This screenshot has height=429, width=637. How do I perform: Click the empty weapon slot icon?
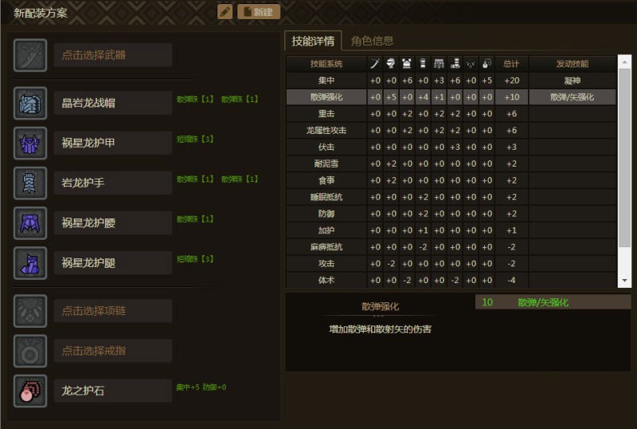point(30,55)
